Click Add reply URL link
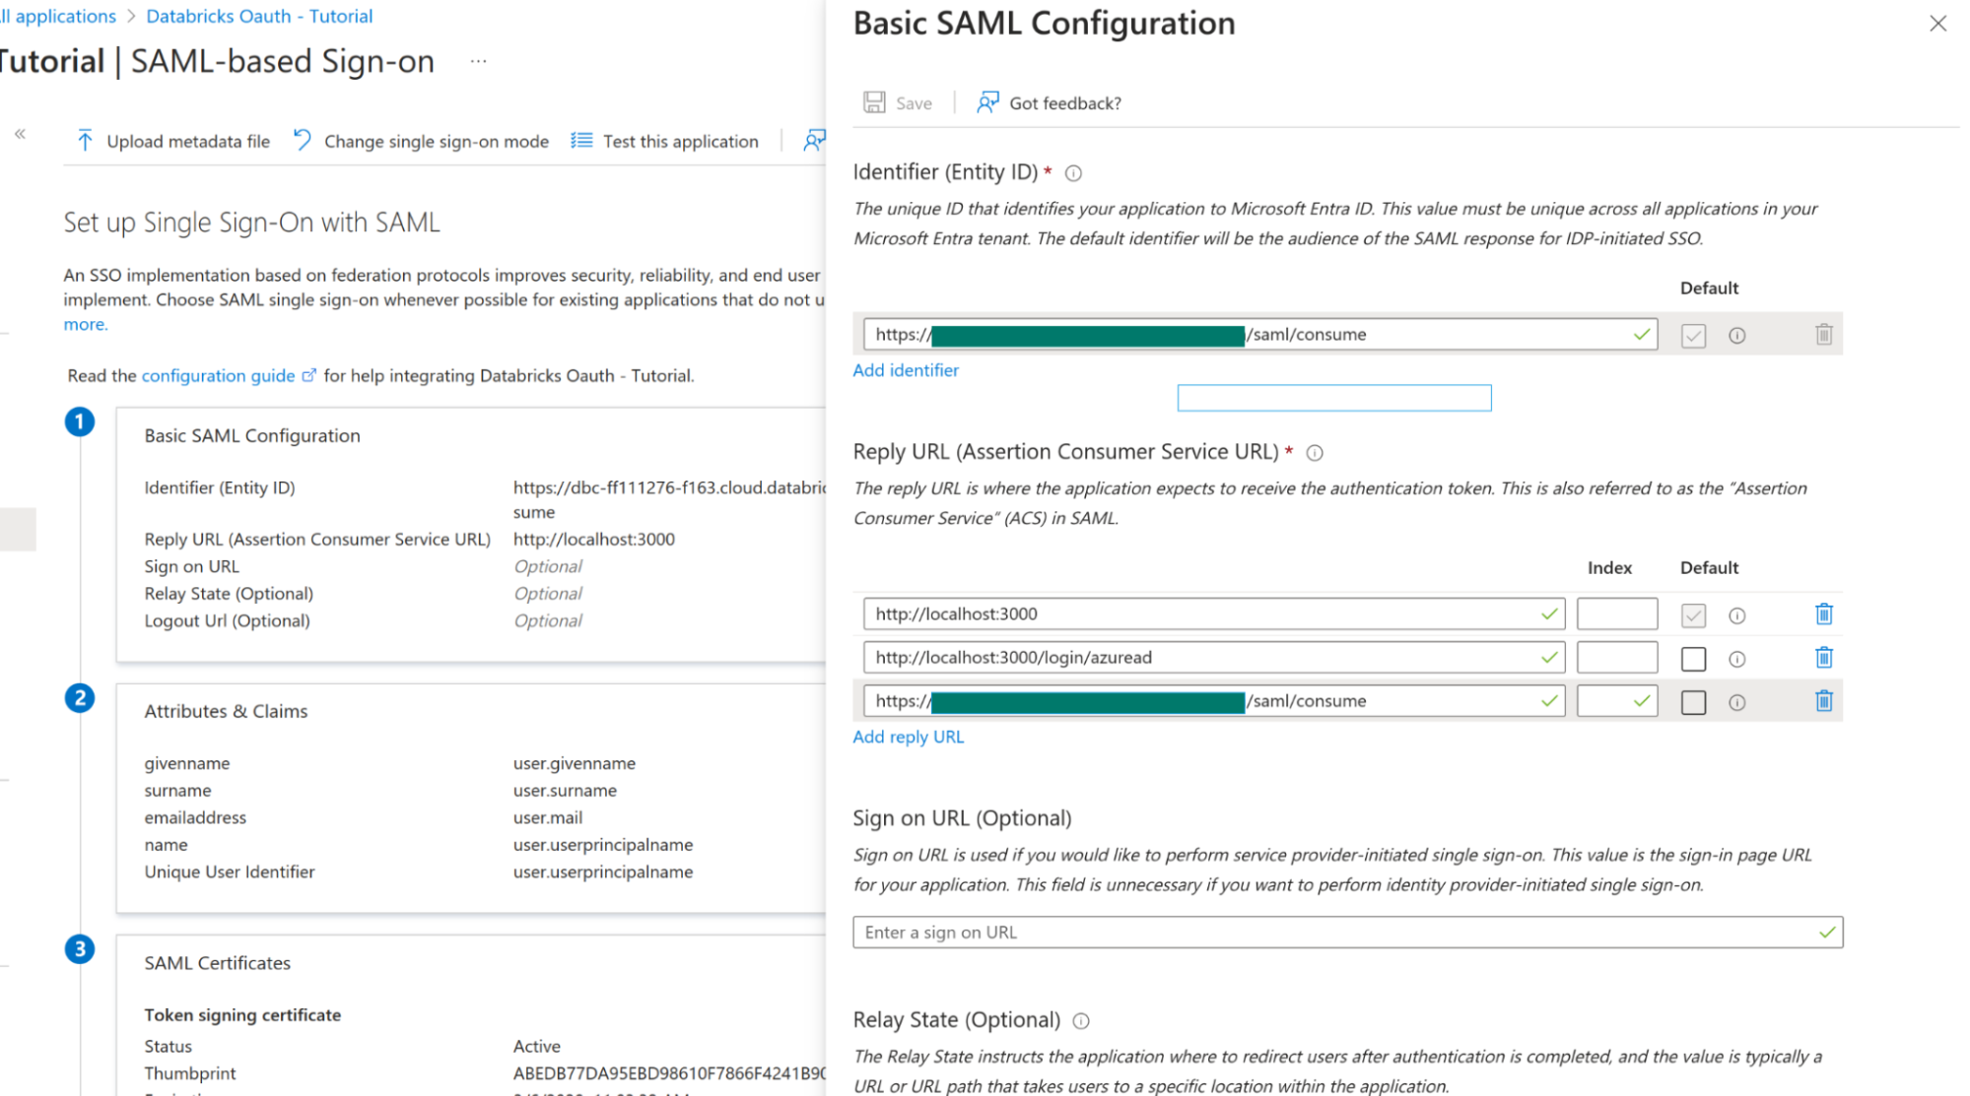The image size is (1970, 1096). click(908, 737)
